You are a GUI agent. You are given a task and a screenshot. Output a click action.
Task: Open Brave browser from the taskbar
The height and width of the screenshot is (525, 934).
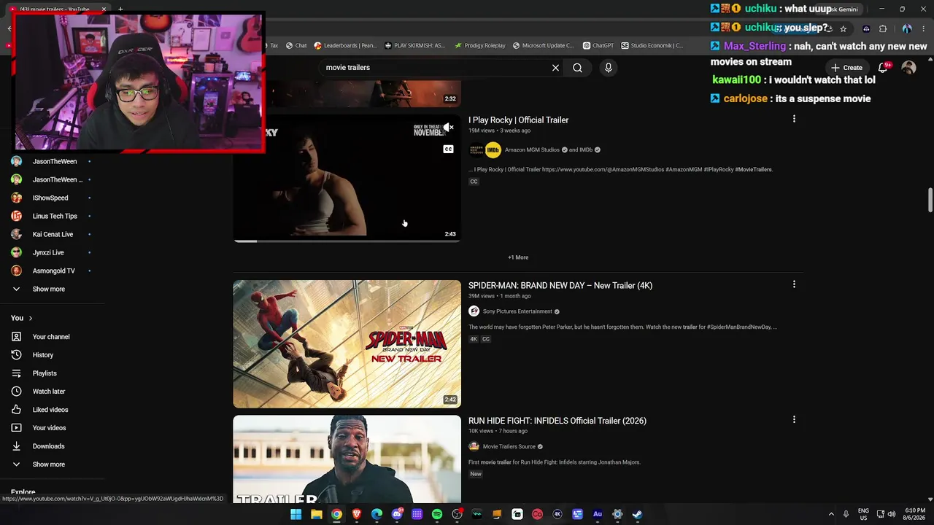tap(357, 514)
